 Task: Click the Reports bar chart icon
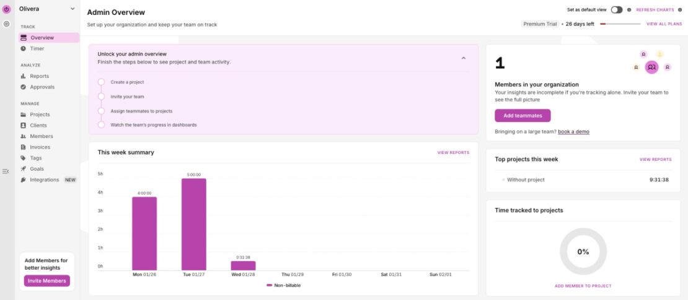24,76
